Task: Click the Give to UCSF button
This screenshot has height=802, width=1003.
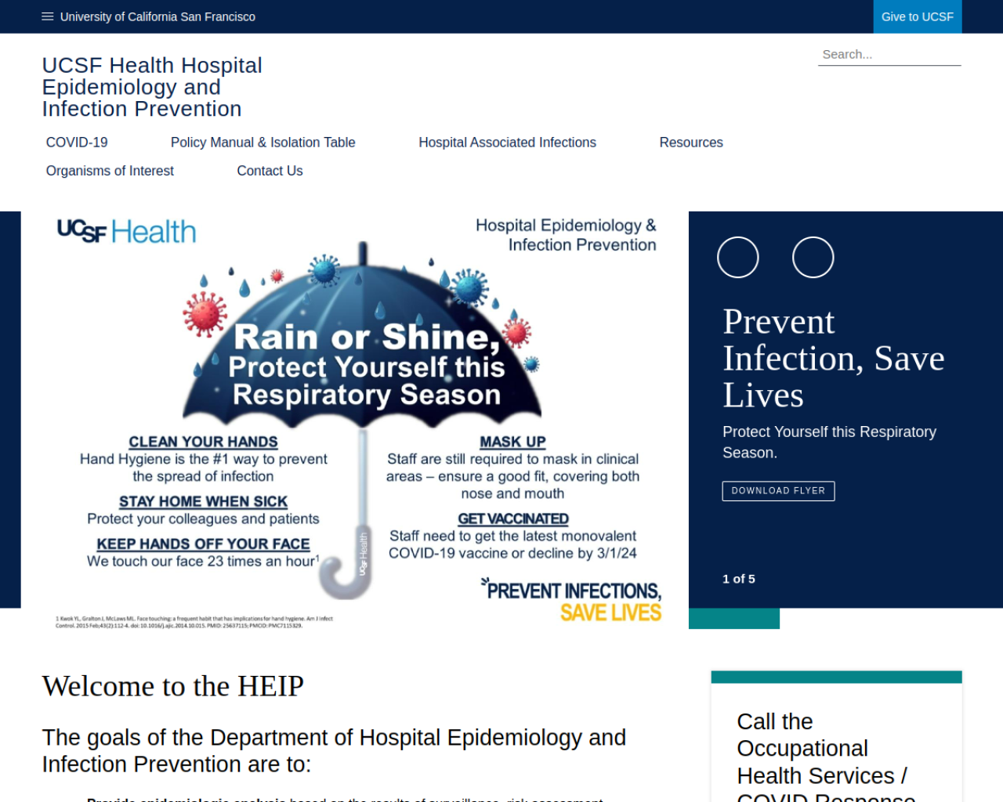Action: pos(918,16)
